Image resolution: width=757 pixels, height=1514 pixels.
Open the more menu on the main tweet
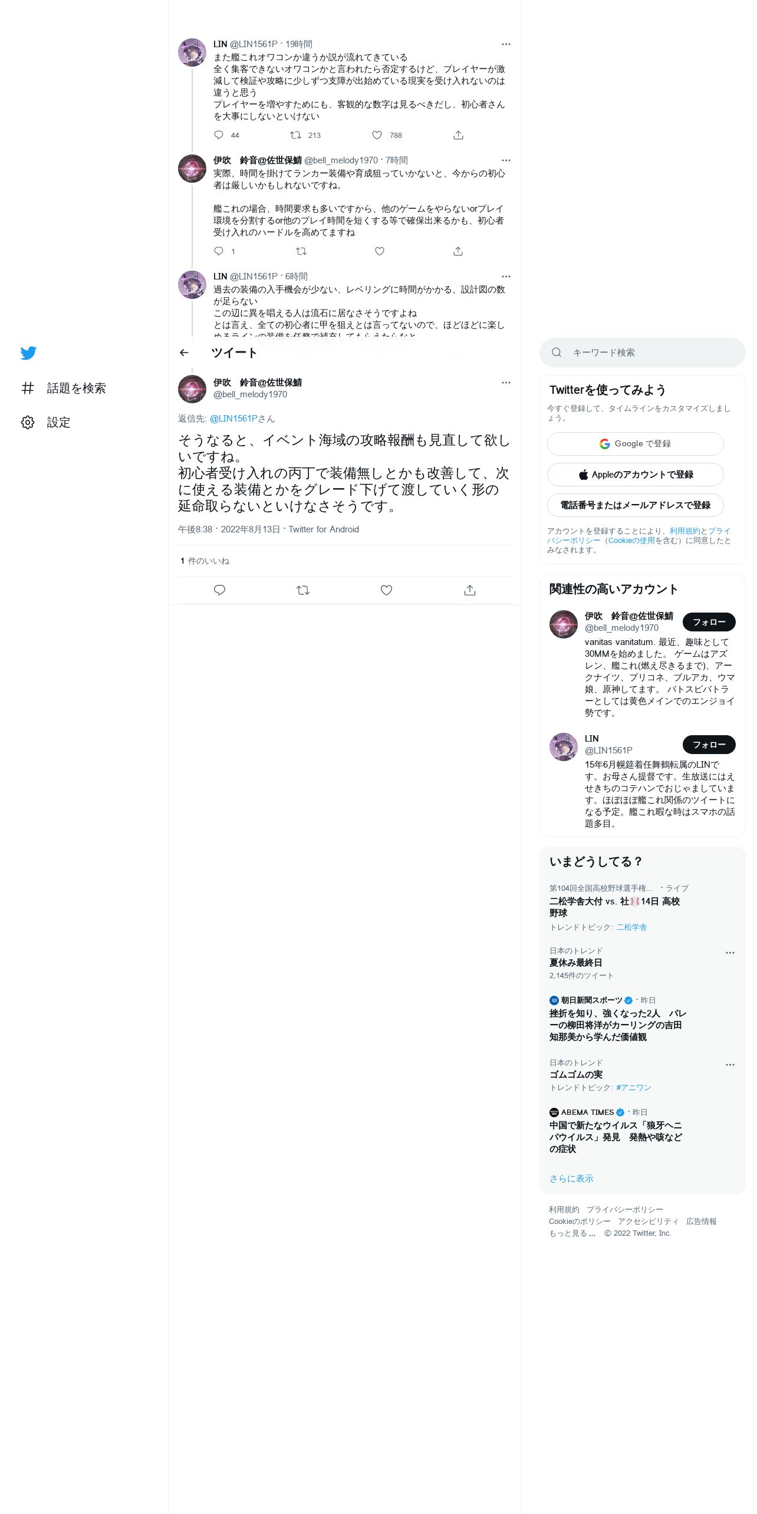tap(506, 383)
